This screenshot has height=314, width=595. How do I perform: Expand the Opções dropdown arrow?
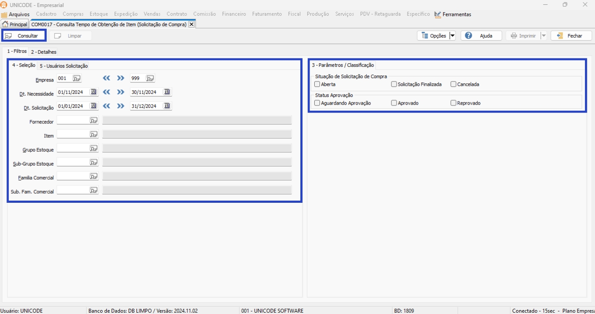coord(452,36)
